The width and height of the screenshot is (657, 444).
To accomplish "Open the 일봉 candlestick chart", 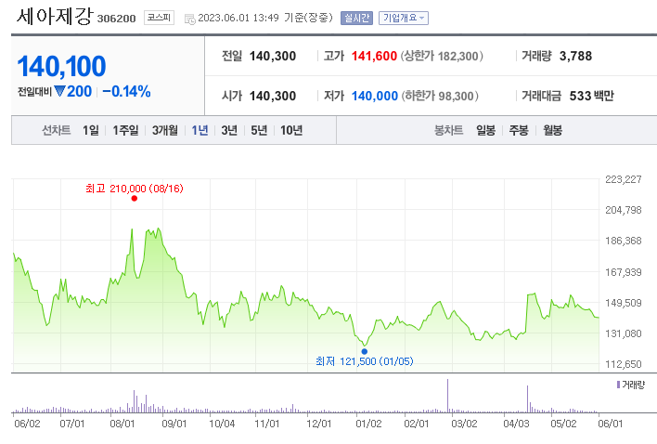I will click(485, 130).
